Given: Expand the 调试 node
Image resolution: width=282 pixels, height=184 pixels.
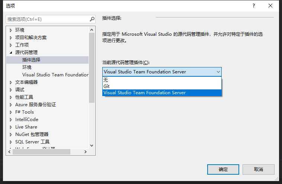Looking at the screenshot, I should [x=11, y=90].
